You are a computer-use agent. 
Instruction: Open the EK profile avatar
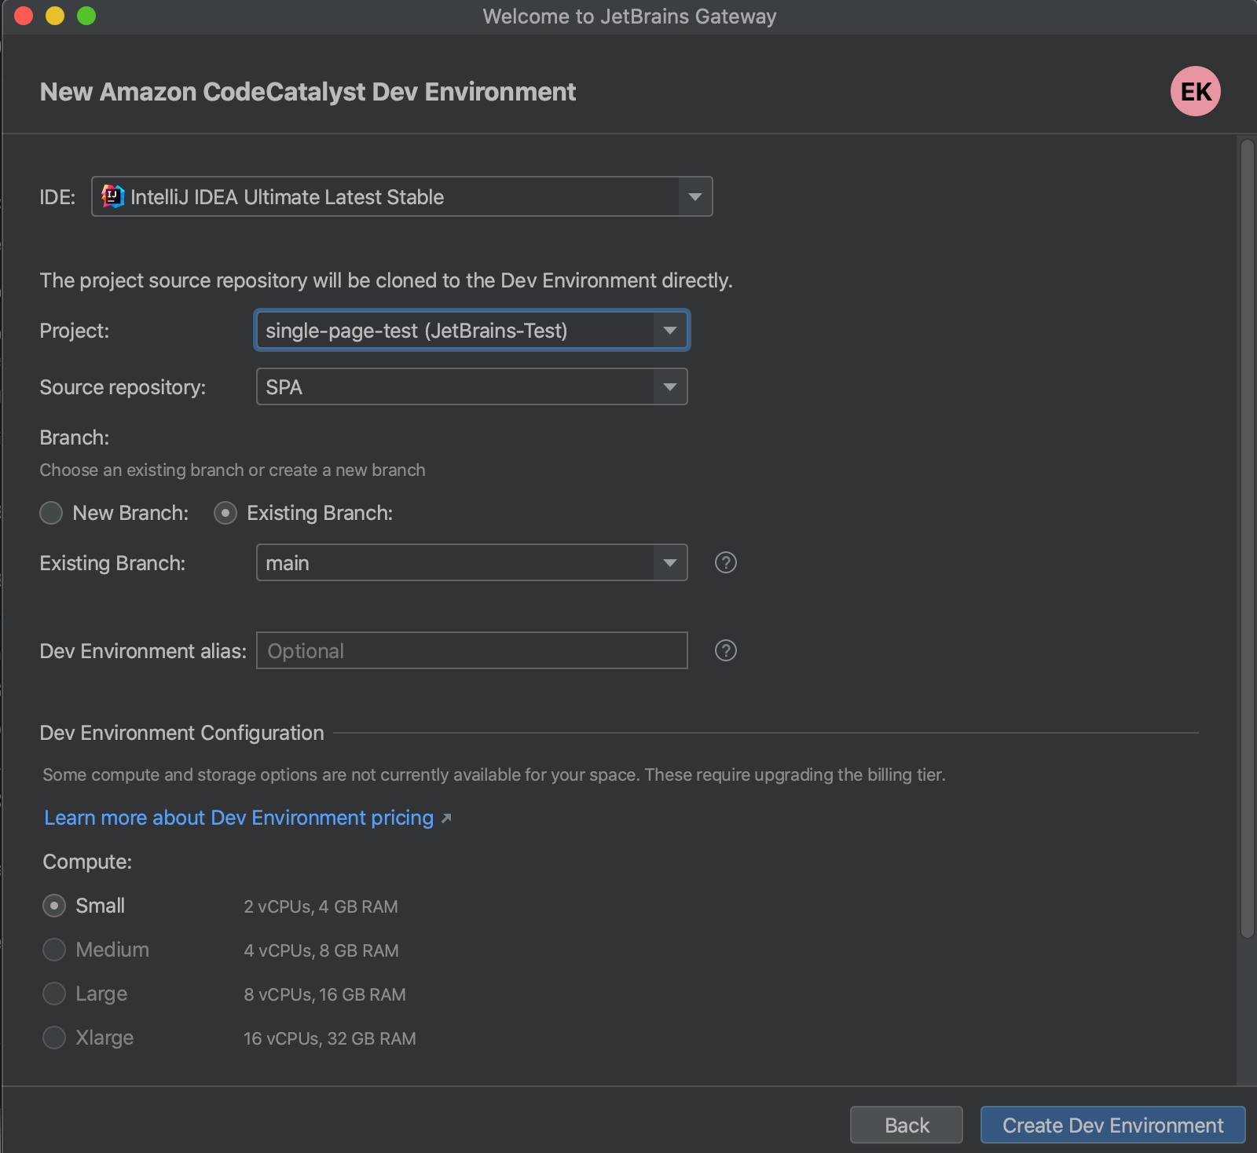coord(1194,92)
